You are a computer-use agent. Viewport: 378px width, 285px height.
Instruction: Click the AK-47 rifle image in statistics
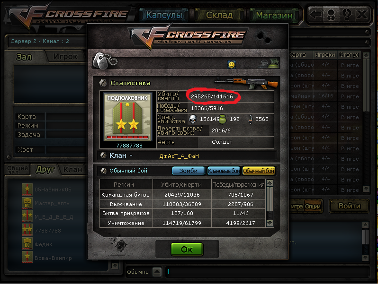pos(246,83)
